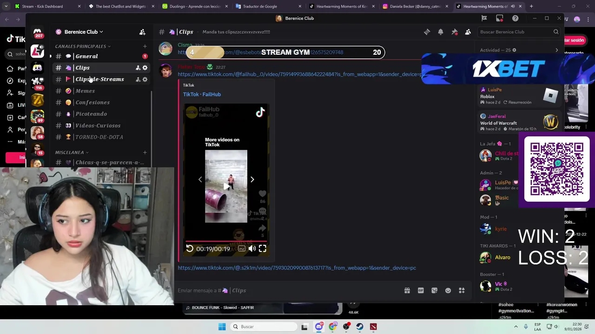Click the message field Enviar mensaje a Clips
The height and width of the screenshot is (334, 595).
click(288, 290)
